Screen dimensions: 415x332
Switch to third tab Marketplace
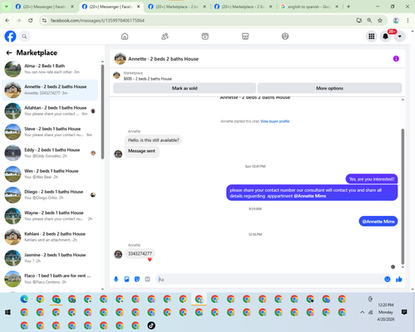(177, 7)
